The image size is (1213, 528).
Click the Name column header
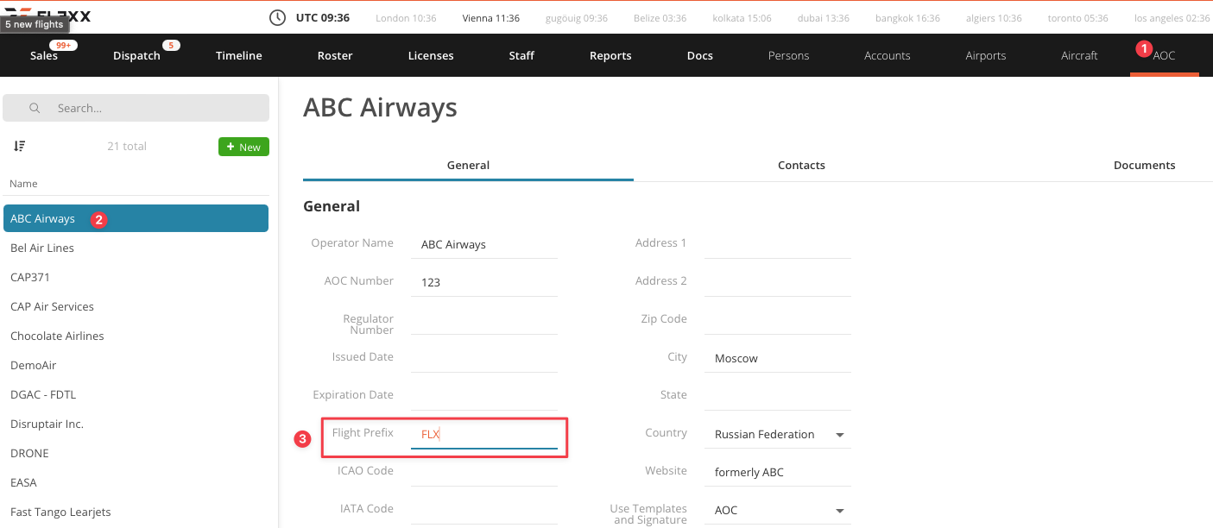pos(23,184)
